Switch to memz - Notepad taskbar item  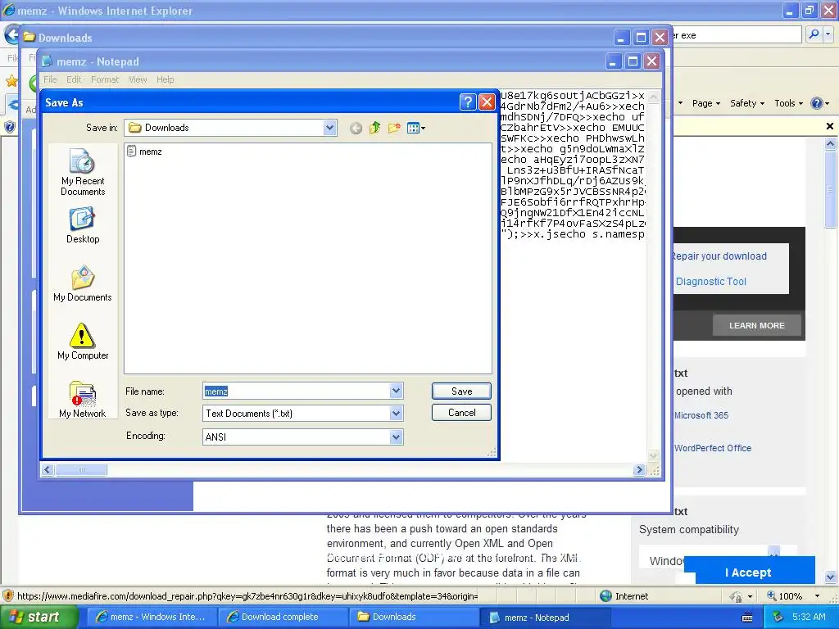[544, 618]
